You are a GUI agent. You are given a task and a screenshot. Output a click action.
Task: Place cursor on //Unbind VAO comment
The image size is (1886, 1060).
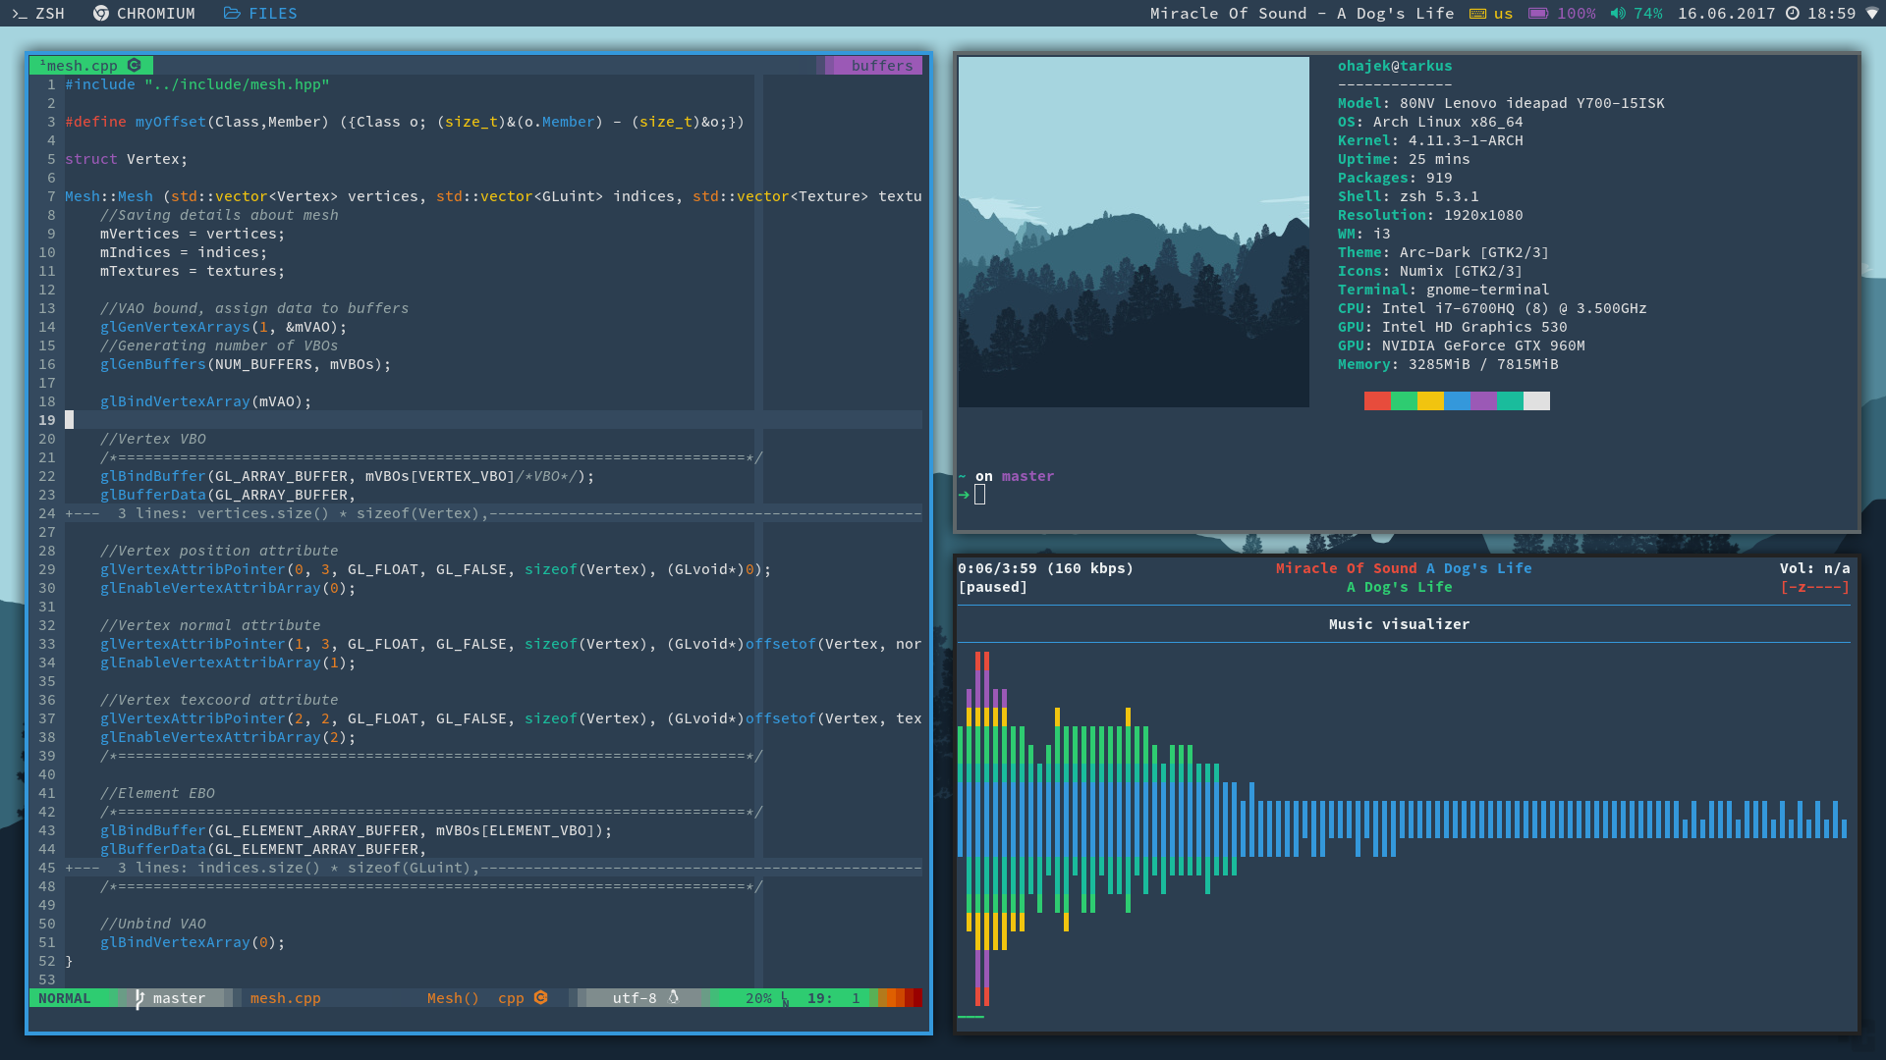point(153,924)
